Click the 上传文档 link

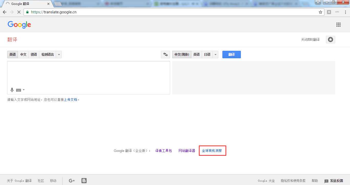point(71,100)
